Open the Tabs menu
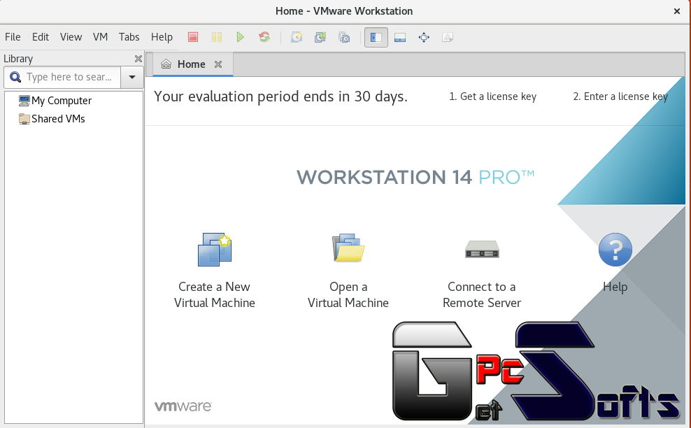Image resolution: width=691 pixels, height=428 pixels. point(129,37)
